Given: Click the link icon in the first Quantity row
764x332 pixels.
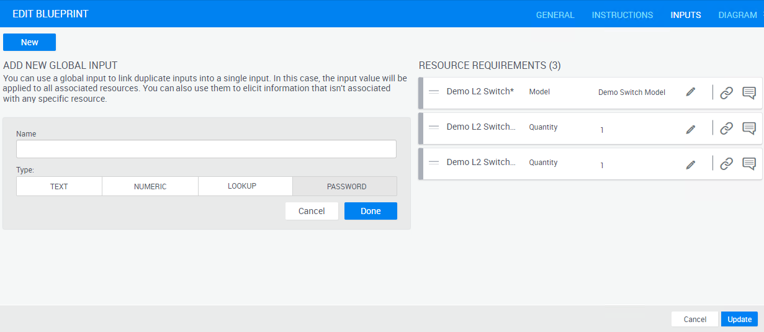Looking at the screenshot, I should (726, 128).
